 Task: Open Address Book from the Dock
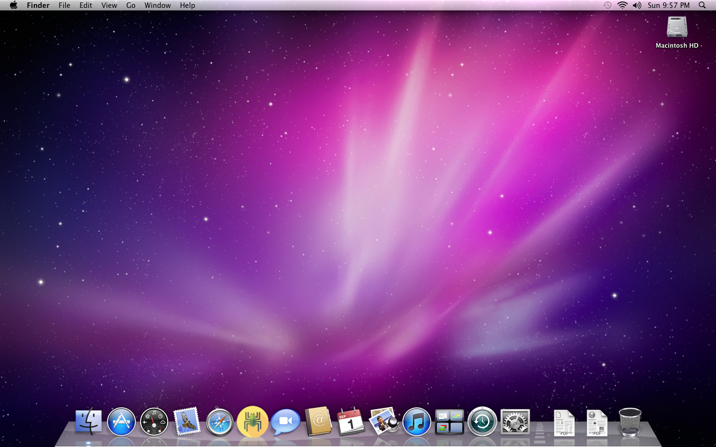[318, 422]
